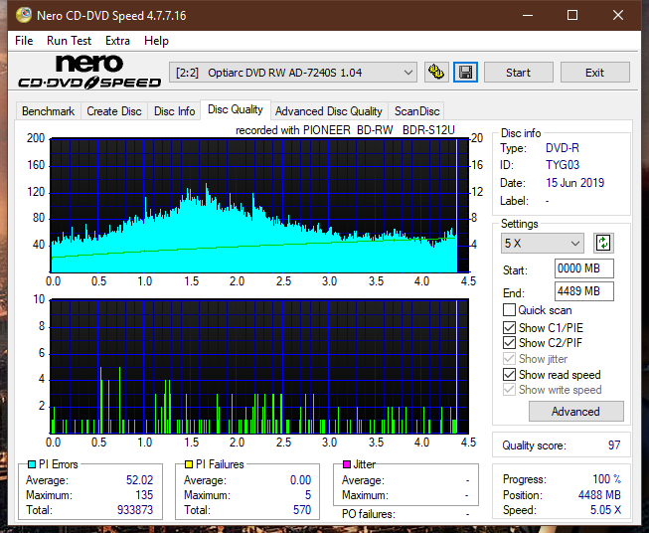Open the Optiarc drive selection dropdown

click(292, 73)
